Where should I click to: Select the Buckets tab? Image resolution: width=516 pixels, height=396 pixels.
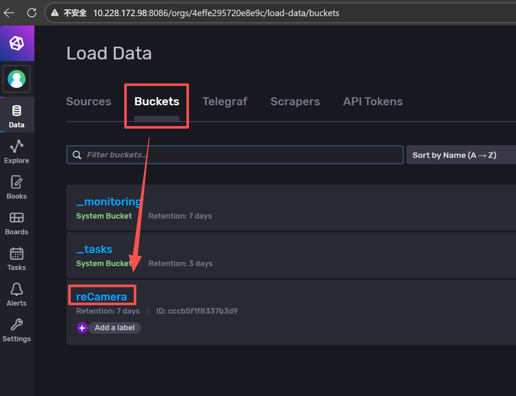(x=157, y=101)
